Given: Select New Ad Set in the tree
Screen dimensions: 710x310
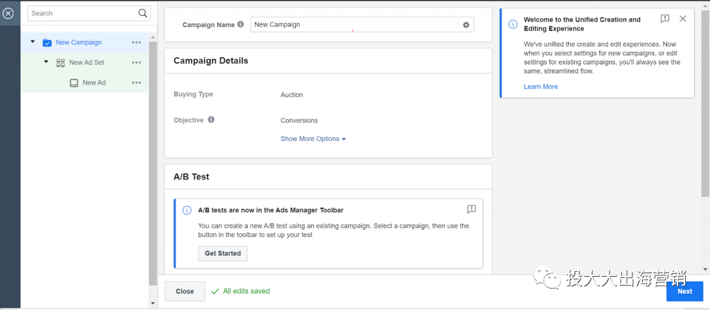Looking at the screenshot, I should [87, 62].
